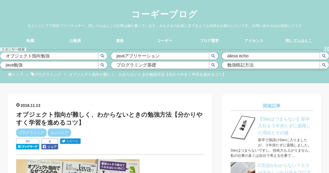Click search icon for オブジェクト指向勉強
Viewport: 329px width, 173px height.
coord(103,56)
